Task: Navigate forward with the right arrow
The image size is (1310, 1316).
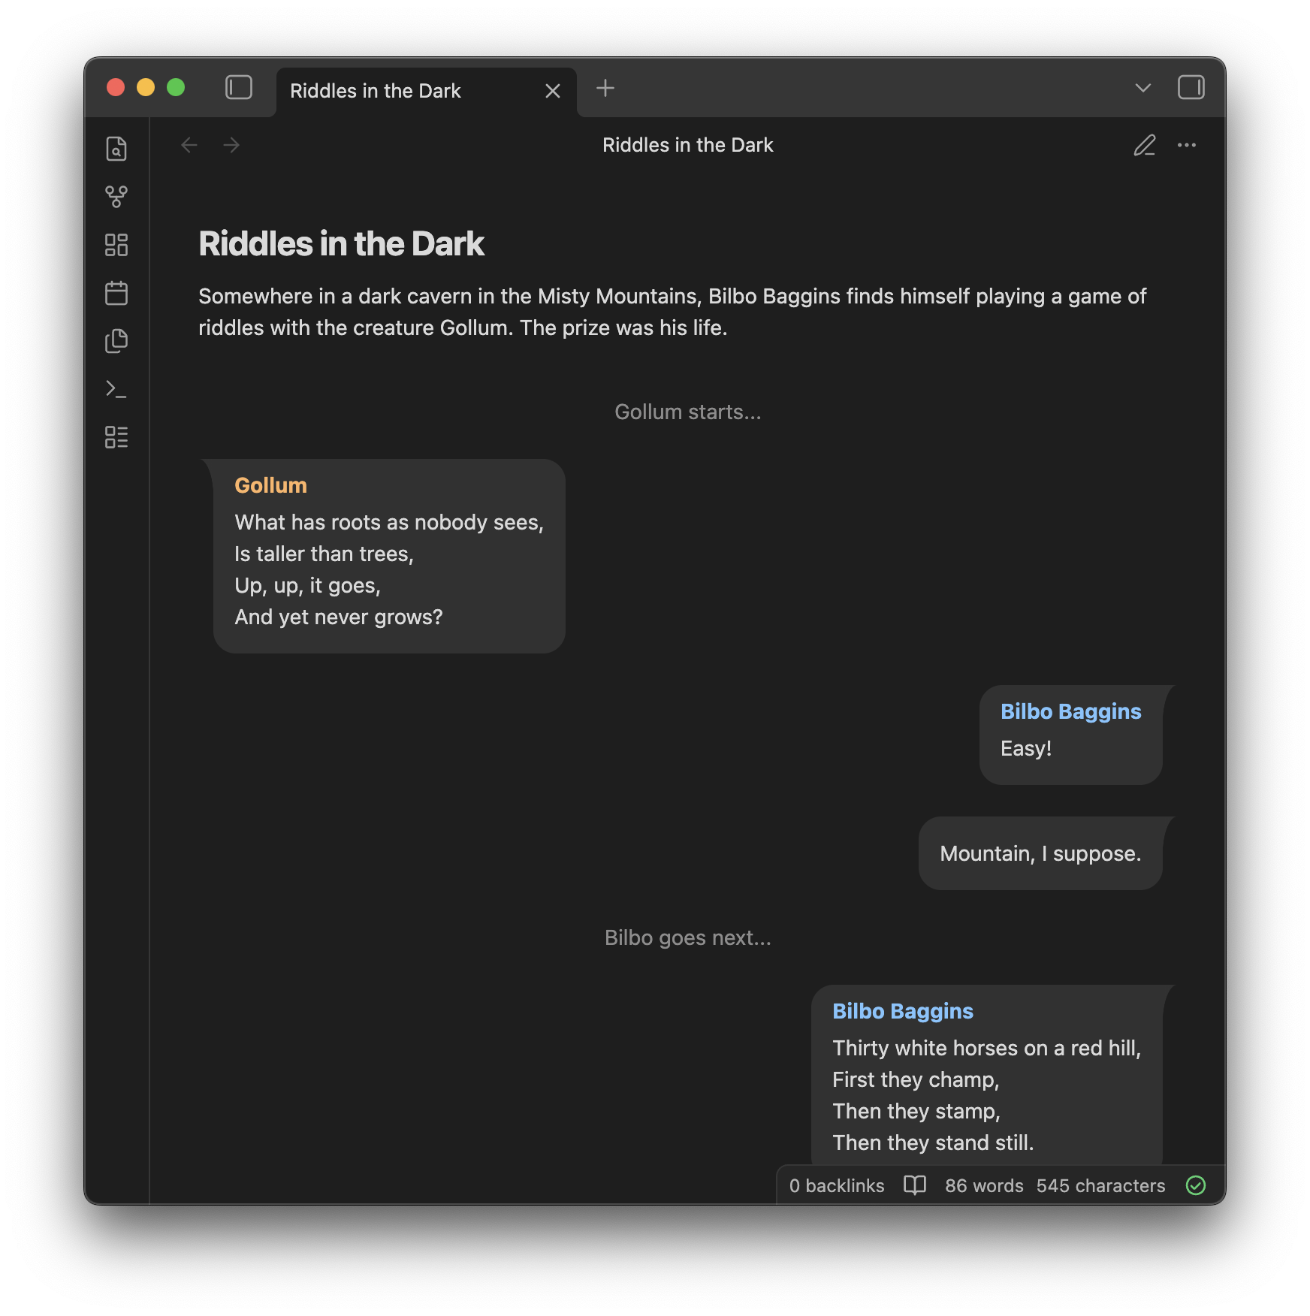Action: (x=231, y=145)
